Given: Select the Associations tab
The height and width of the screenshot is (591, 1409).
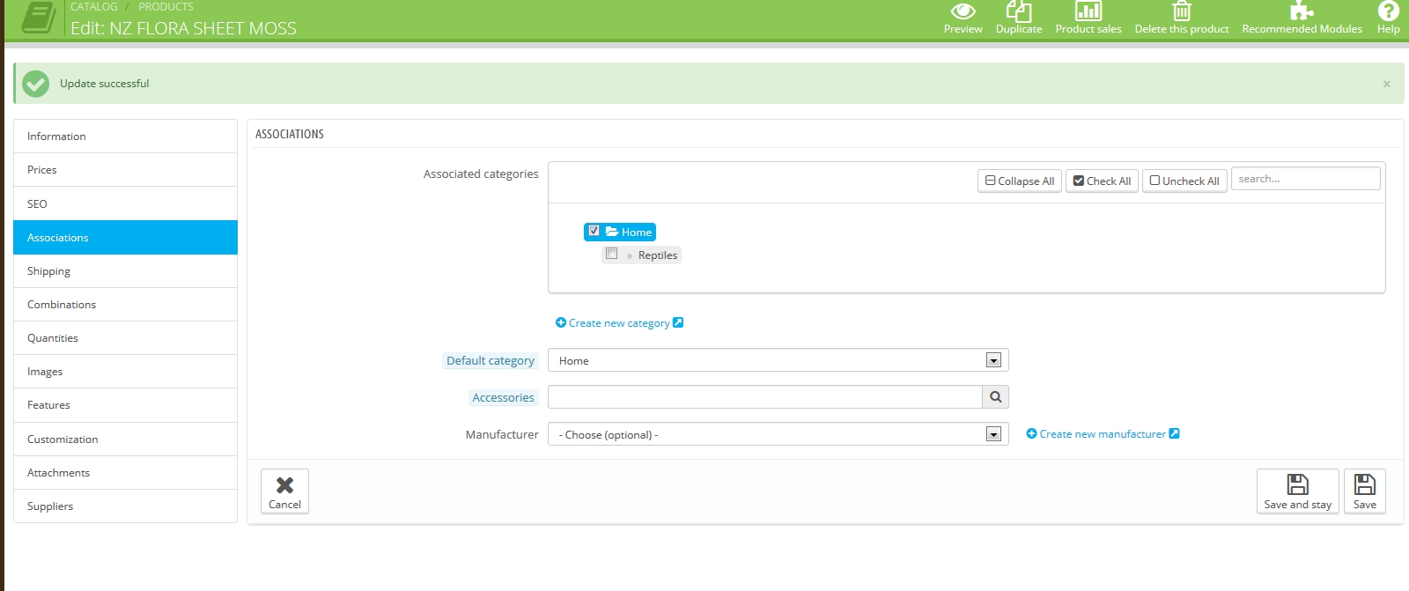Looking at the screenshot, I should [125, 238].
